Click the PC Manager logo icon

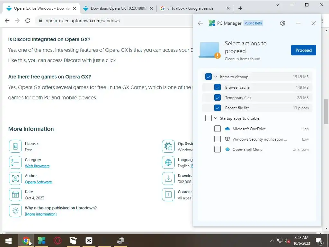tap(212, 23)
